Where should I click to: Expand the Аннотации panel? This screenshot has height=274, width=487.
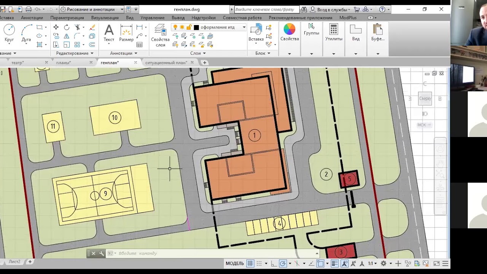click(x=124, y=53)
